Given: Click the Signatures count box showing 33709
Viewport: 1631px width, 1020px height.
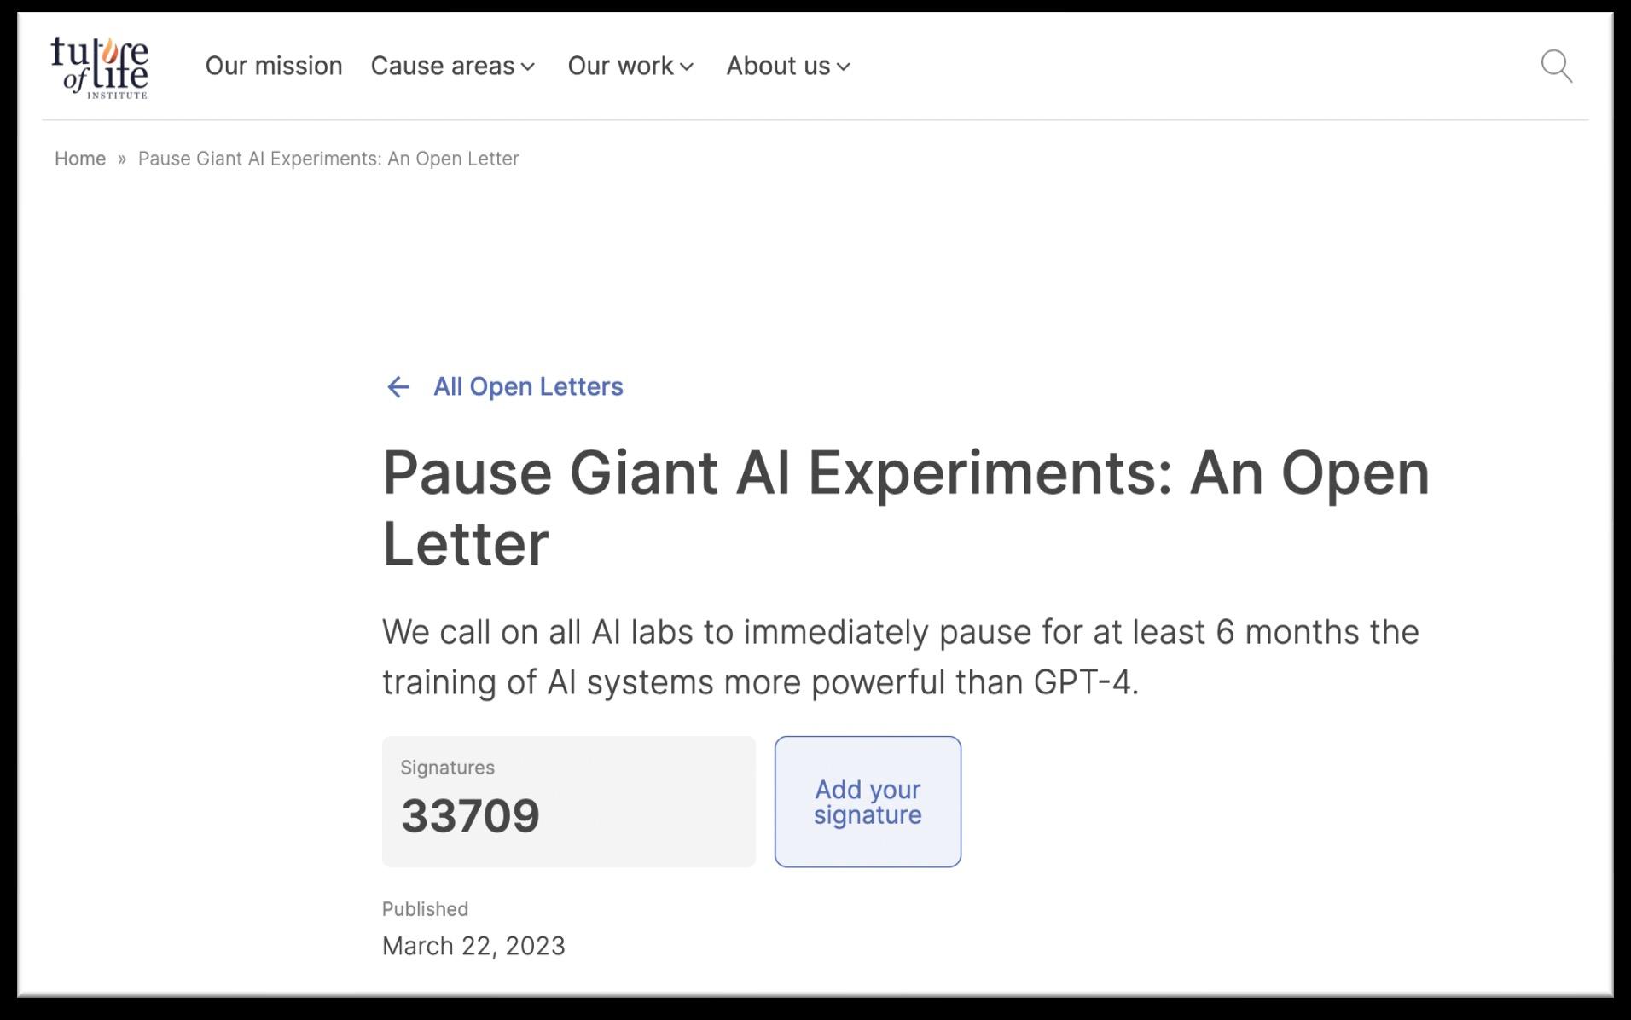Looking at the screenshot, I should pos(569,802).
